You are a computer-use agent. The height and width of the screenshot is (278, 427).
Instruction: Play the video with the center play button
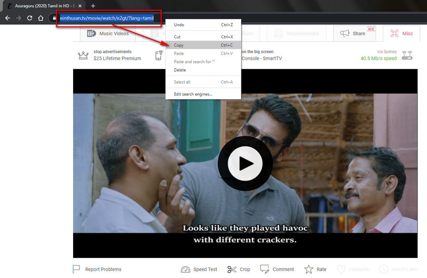pos(245,163)
